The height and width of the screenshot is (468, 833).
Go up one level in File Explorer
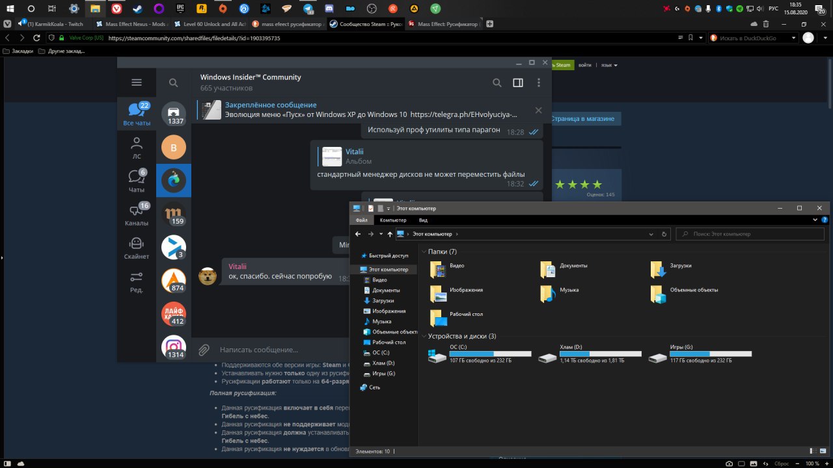pyautogui.click(x=390, y=234)
